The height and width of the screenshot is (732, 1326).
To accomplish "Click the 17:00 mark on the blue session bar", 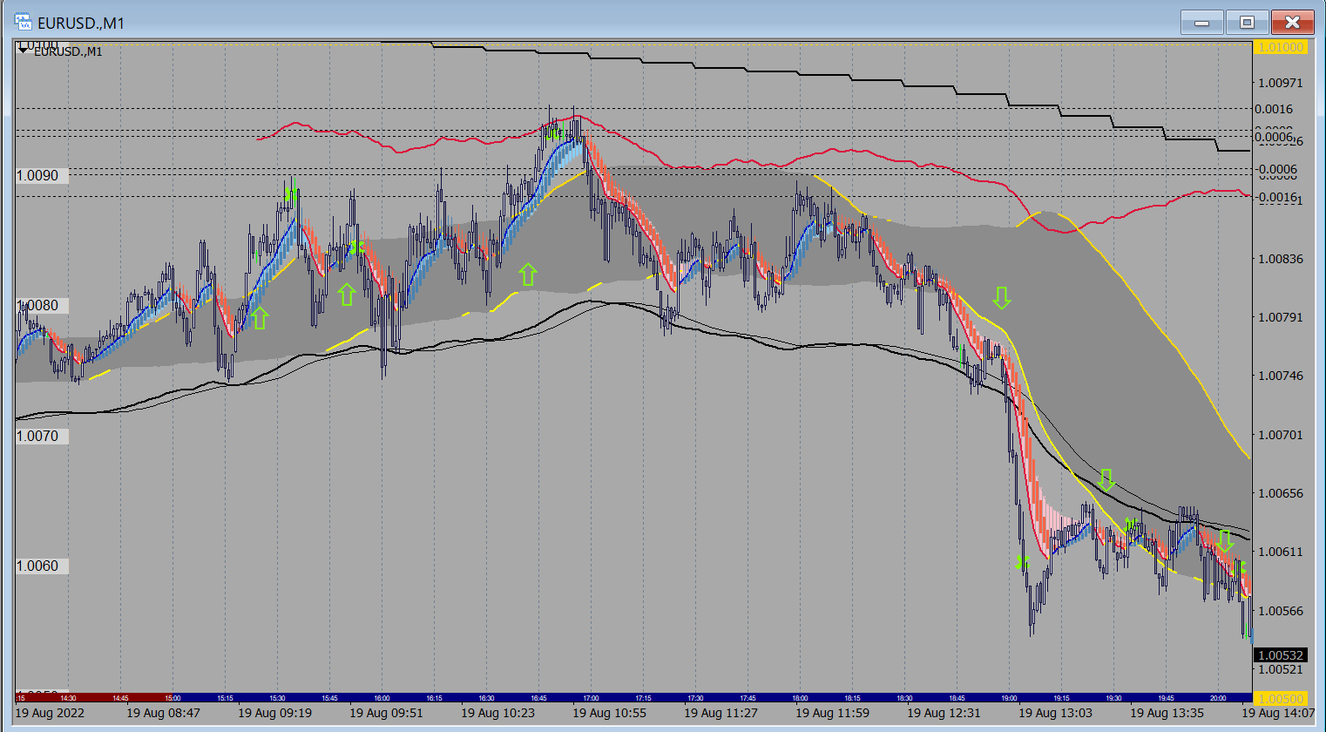I will 591,698.
